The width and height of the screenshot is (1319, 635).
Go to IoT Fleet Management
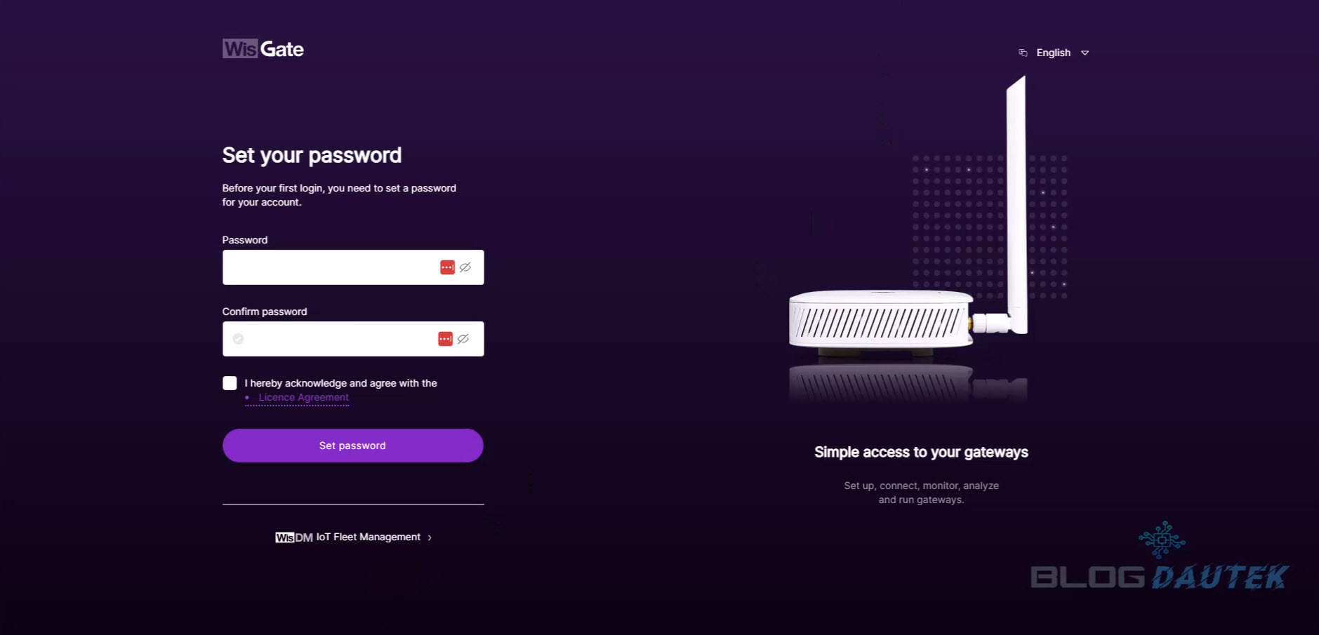[368, 537]
